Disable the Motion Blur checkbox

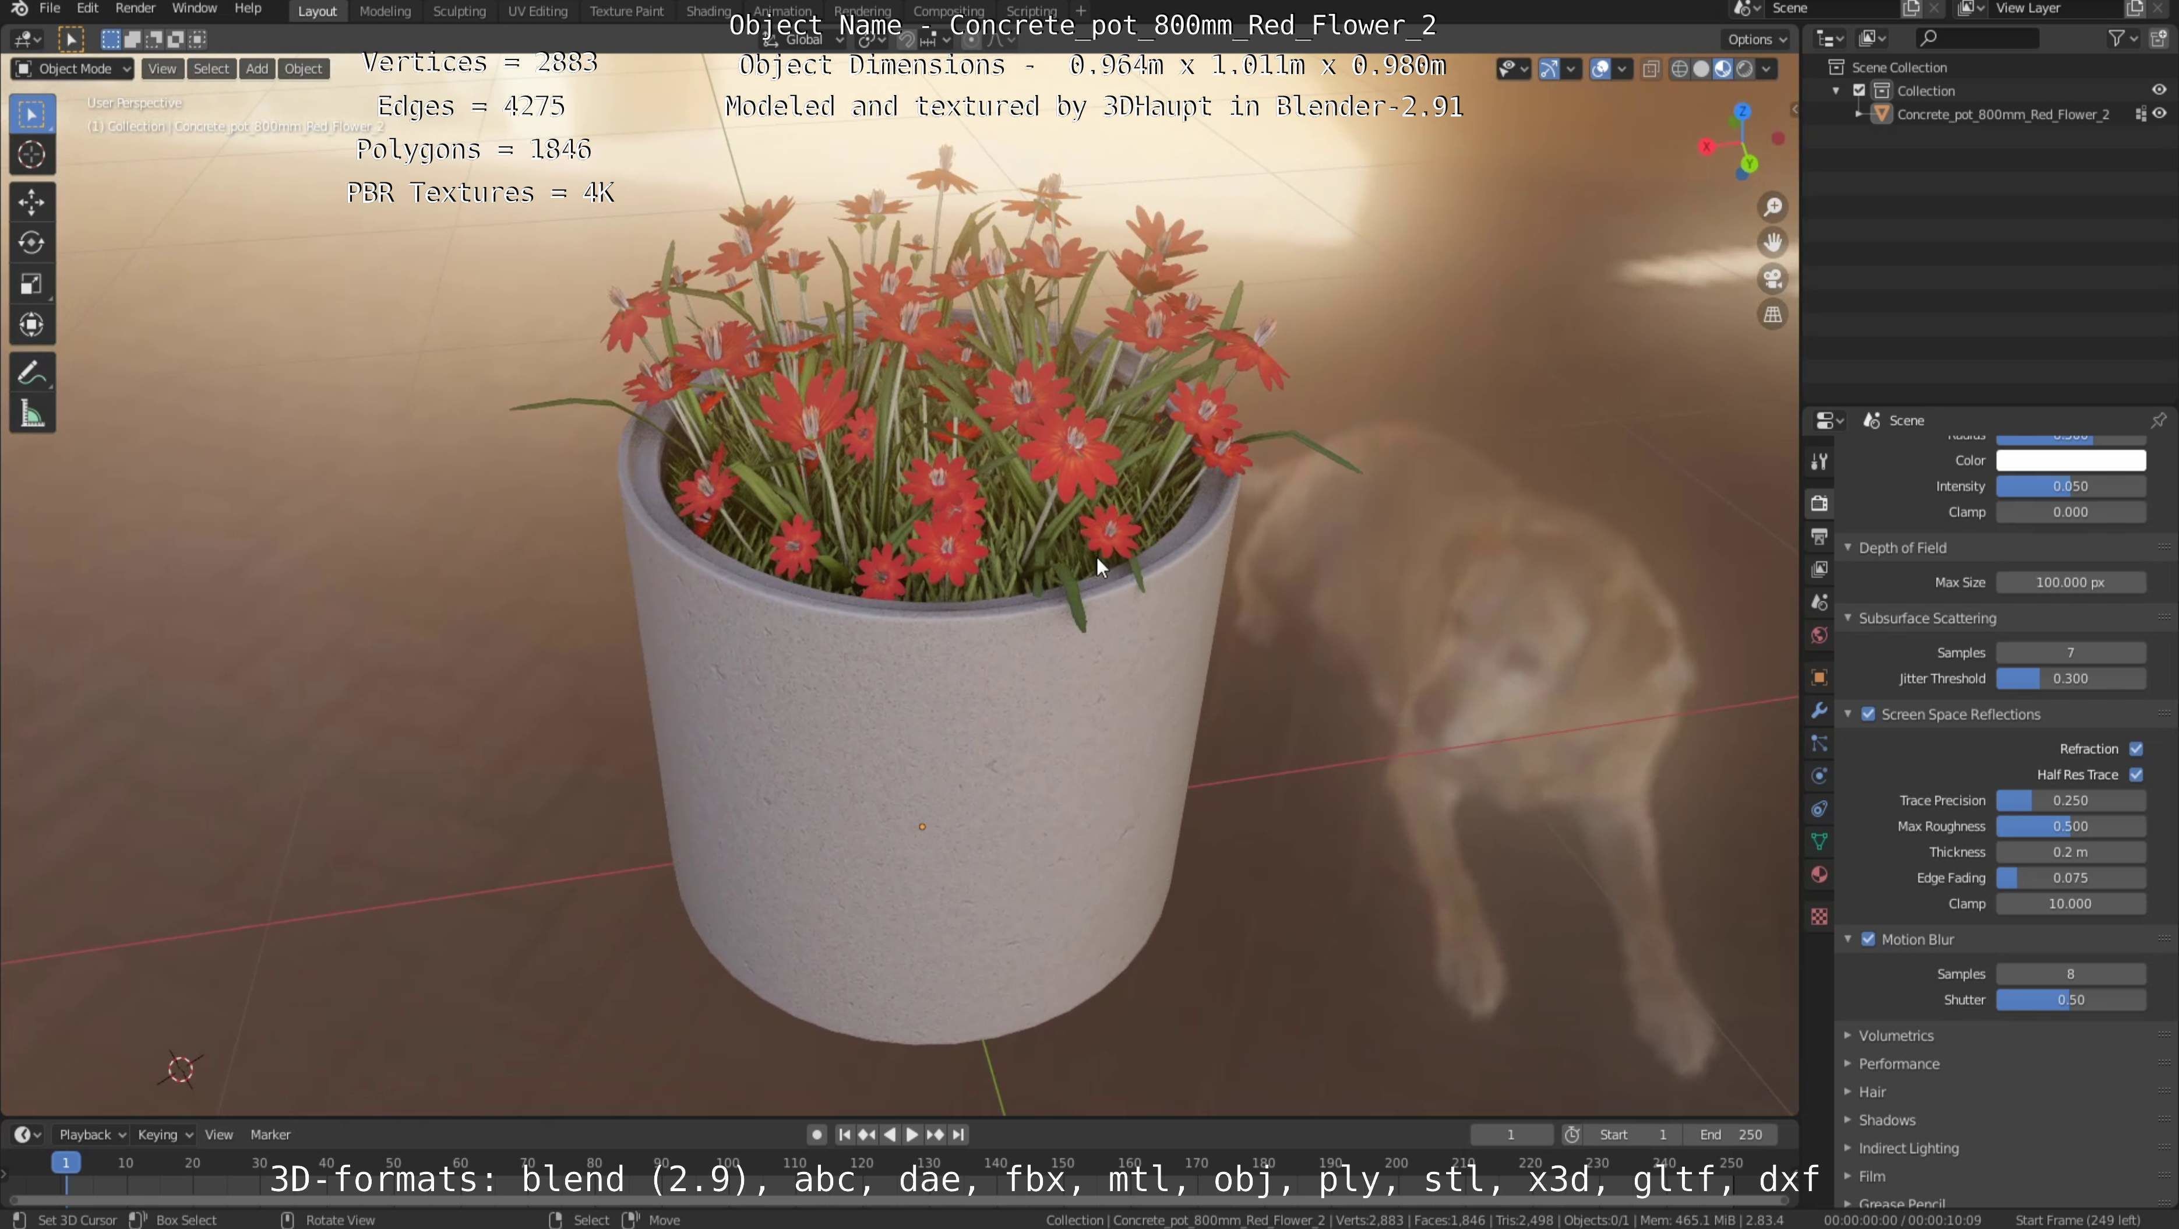[1868, 940]
